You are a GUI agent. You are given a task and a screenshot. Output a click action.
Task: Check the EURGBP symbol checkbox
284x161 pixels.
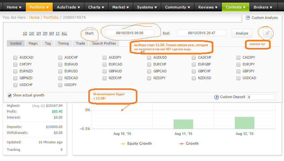click(194, 65)
